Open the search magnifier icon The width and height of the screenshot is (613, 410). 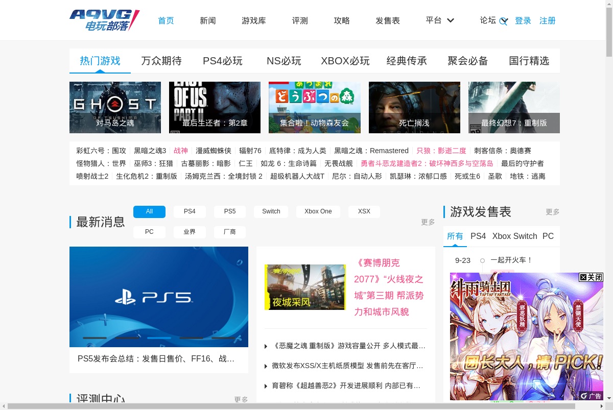503,21
